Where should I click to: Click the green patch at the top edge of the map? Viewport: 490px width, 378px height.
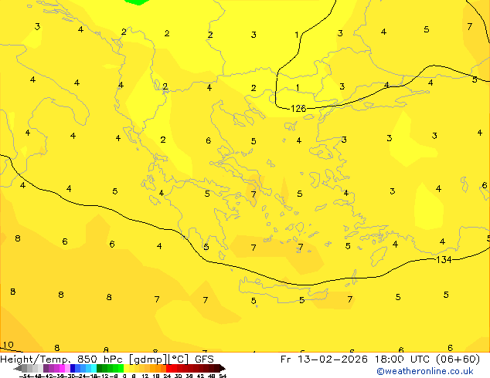tap(137, 2)
